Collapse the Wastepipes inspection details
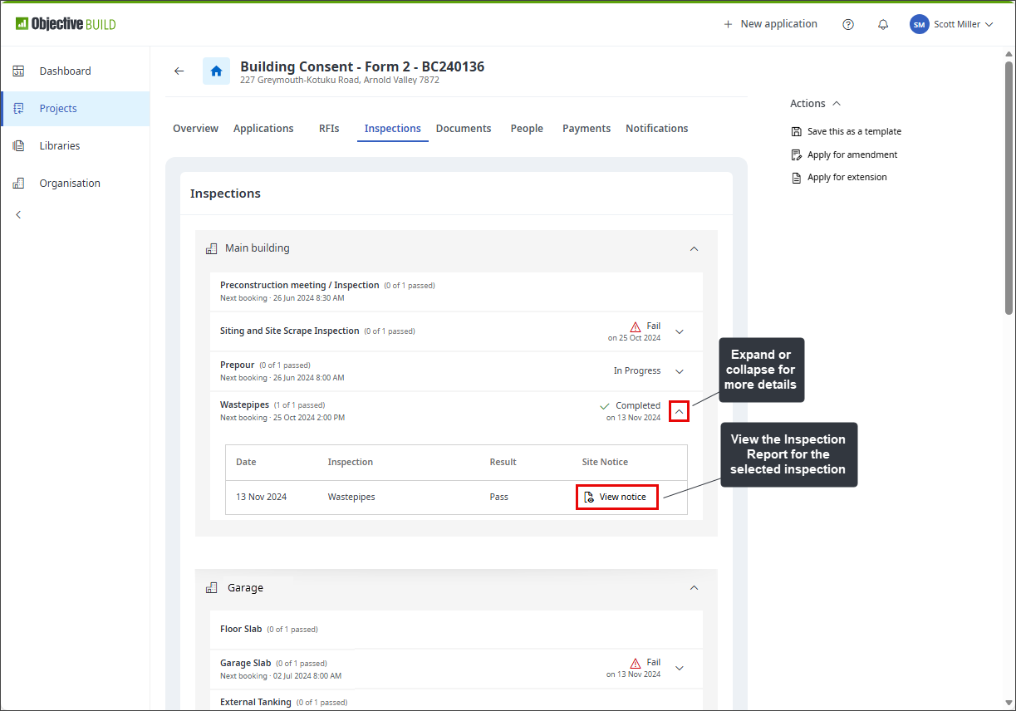 679,411
